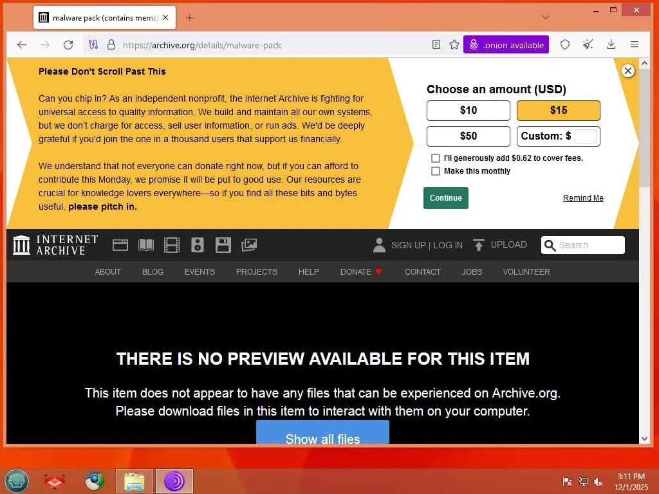Expand the List all tabs chevron
This screenshot has width=659, height=494.
pos(546,17)
